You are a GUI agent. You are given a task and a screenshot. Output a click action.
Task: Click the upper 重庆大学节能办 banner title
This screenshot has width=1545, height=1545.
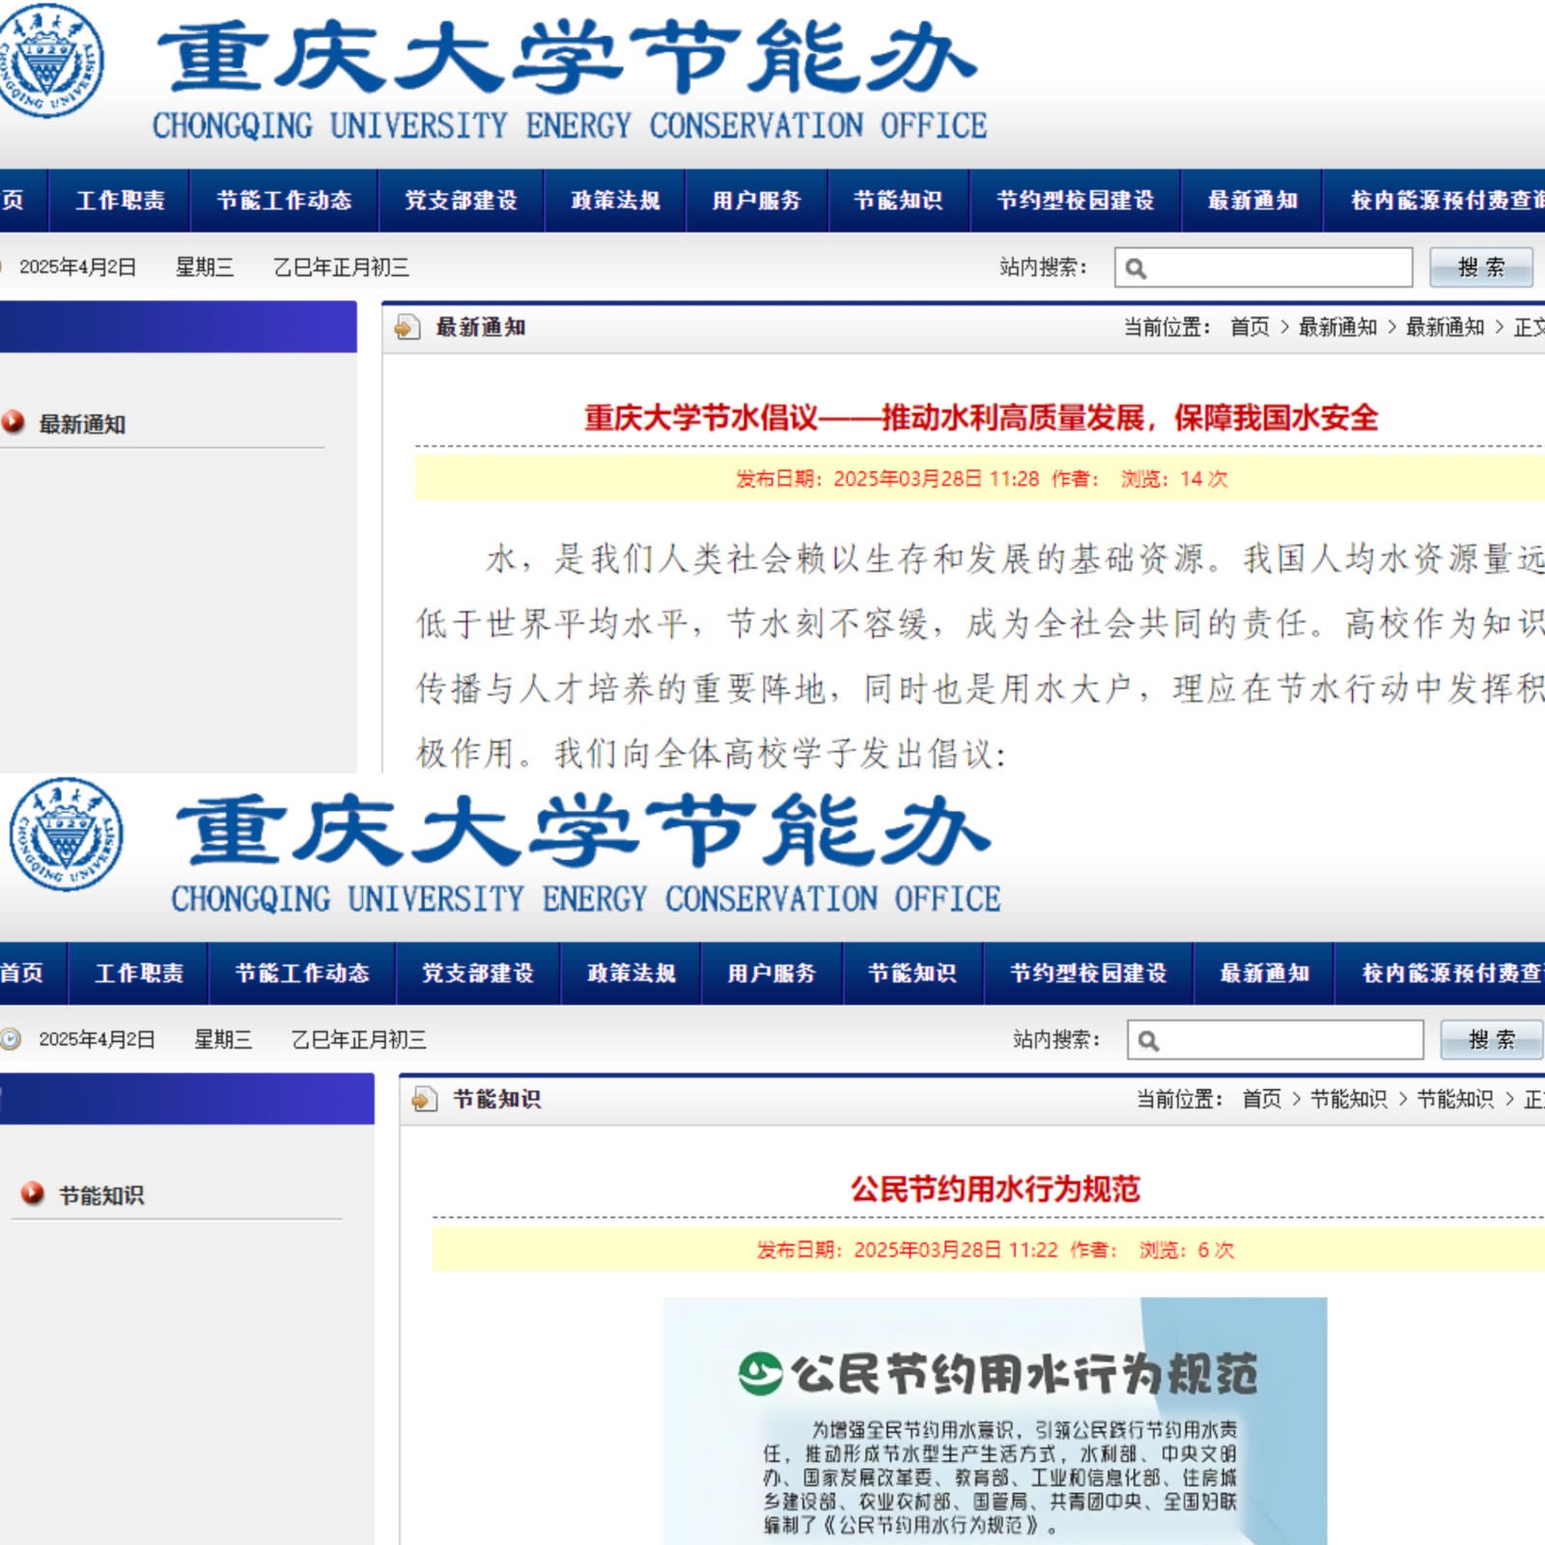pyautogui.click(x=566, y=58)
